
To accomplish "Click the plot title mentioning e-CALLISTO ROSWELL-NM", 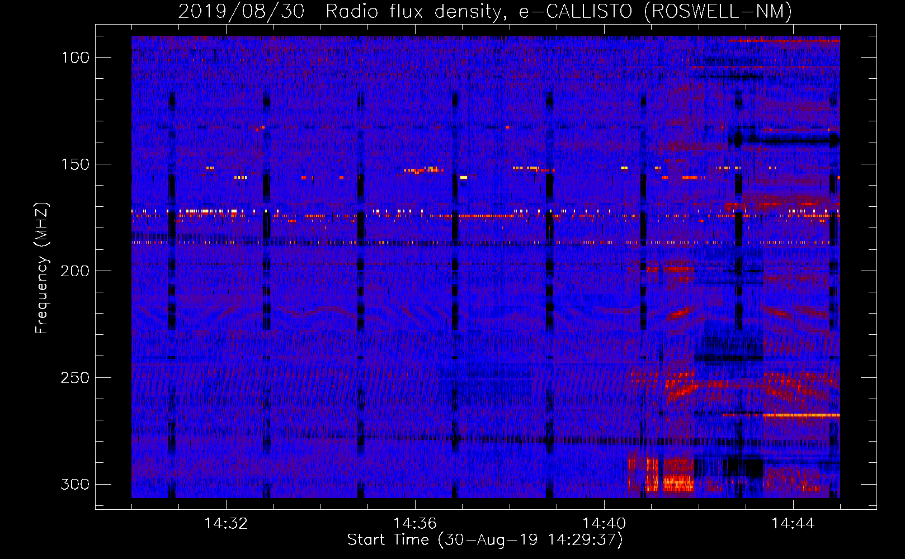I will point(485,11).
